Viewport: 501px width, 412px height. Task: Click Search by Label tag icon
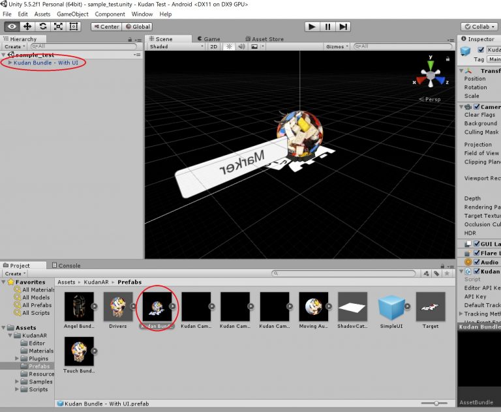click(436, 273)
